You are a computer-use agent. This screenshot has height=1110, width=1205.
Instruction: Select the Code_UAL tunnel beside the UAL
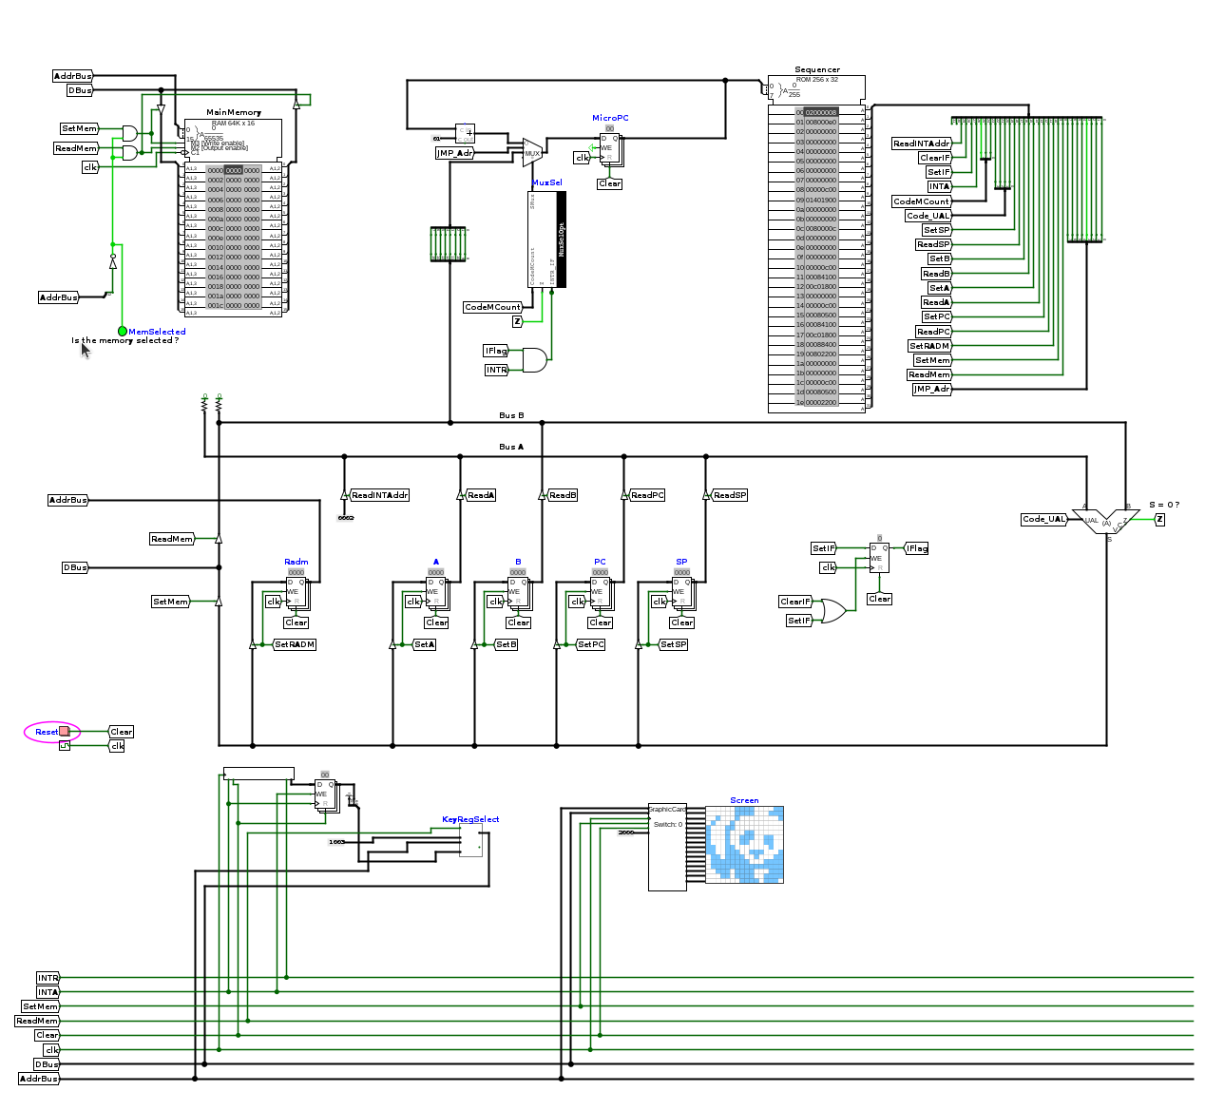coord(1044,520)
